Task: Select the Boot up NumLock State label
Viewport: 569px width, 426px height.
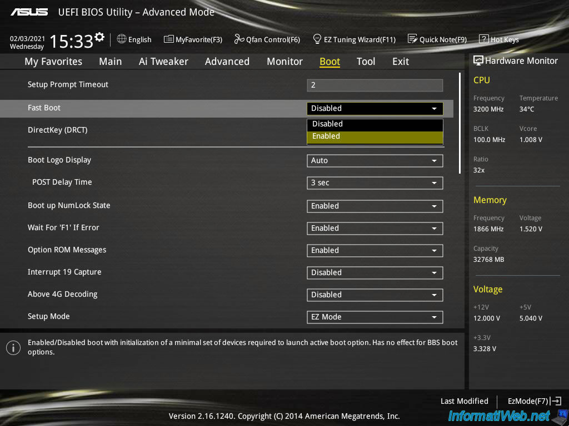Action: (x=69, y=205)
